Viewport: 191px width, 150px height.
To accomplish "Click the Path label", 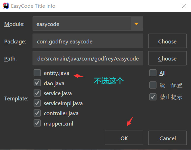I will pos(11,59).
